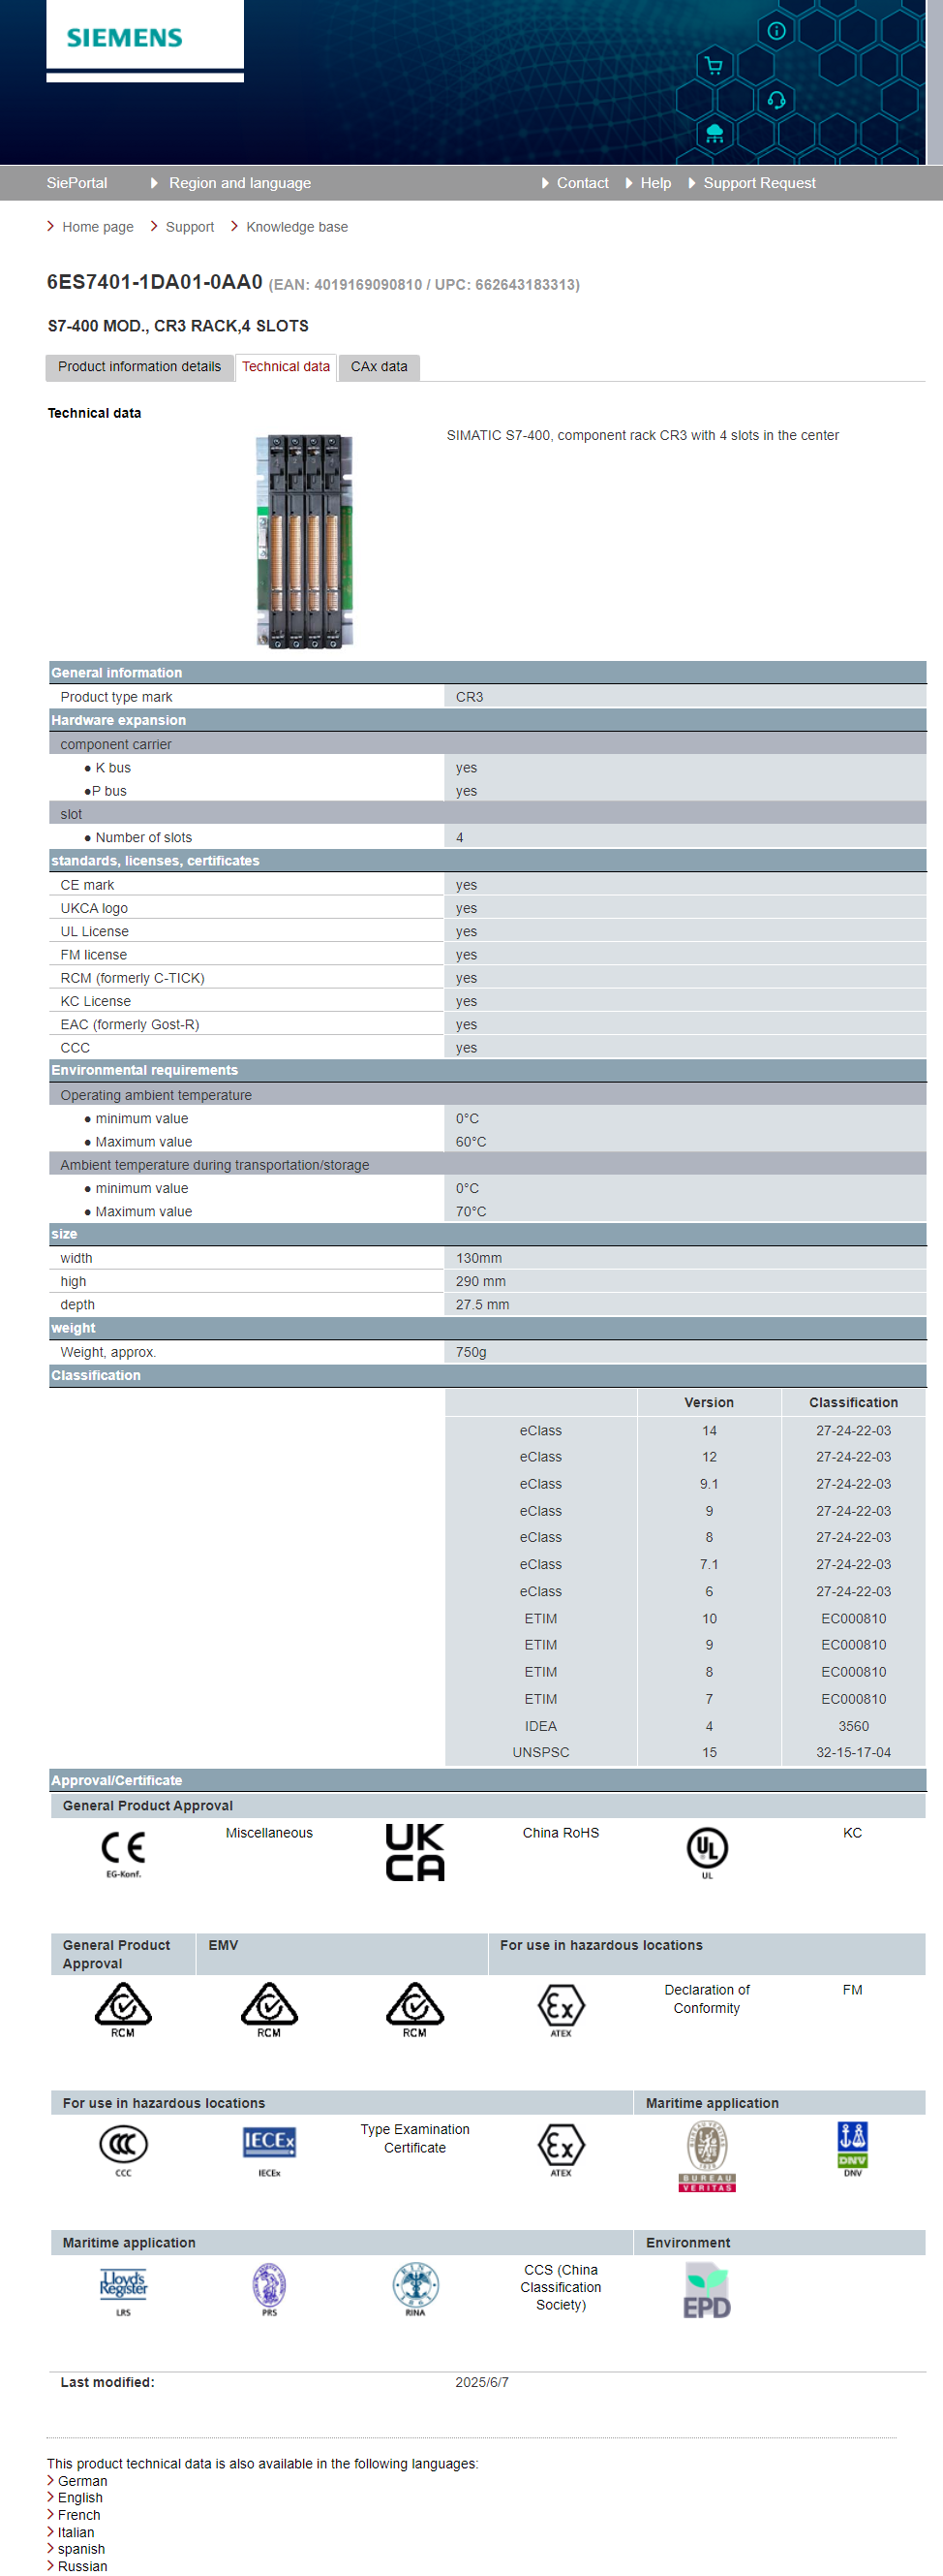Click the DNV maritime approval icon
Viewport: 943px width, 2576px height.
(x=851, y=2146)
